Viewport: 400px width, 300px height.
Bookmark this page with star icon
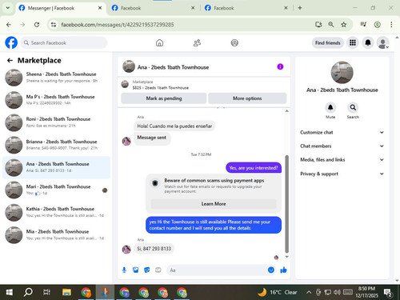[x=344, y=25]
